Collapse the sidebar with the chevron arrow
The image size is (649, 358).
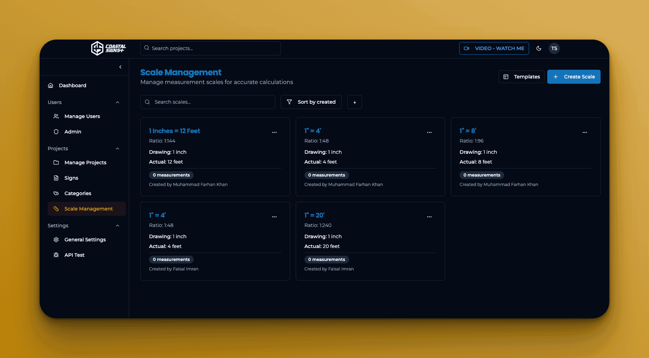pos(120,67)
